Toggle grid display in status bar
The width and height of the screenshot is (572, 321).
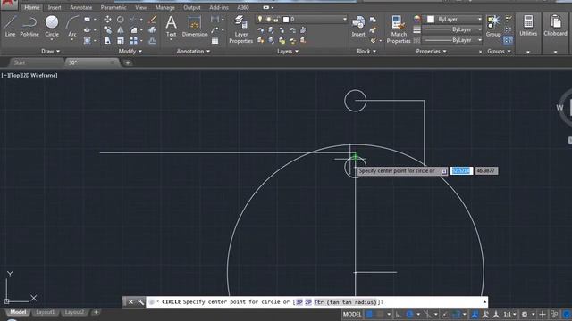click(x=369, y=314)
